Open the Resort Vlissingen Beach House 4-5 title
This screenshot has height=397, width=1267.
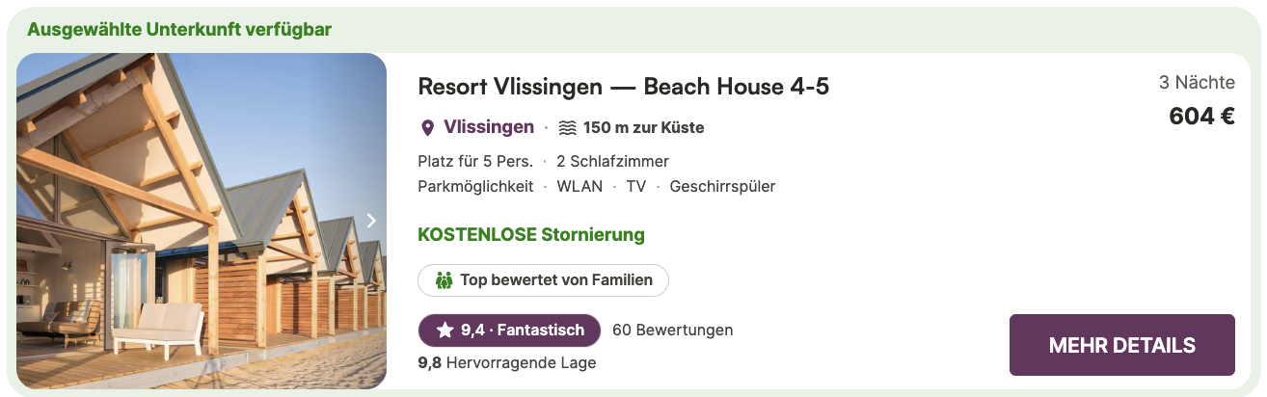(x=623, y=87)
